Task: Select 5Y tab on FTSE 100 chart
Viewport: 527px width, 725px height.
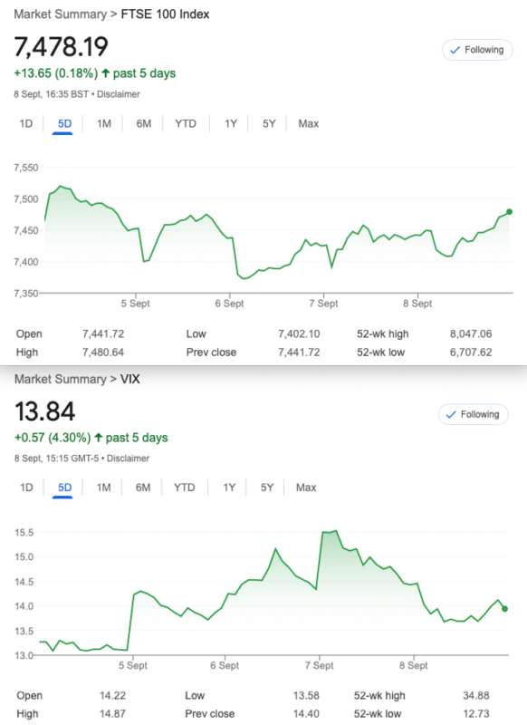Action: [269, 123]
